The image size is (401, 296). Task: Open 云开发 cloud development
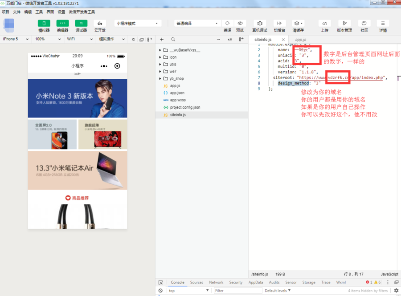click(x=100, y=23)
